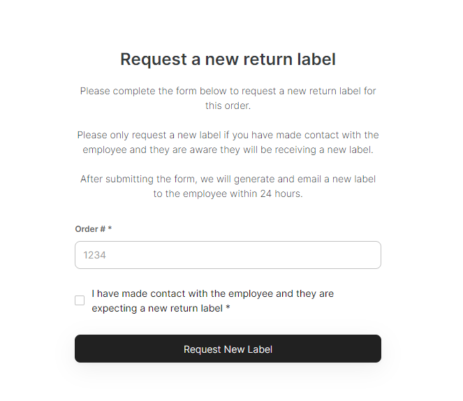Click the 'Request a new return label' heading
This screenshot has width=463, height=401.
(228, 59)
